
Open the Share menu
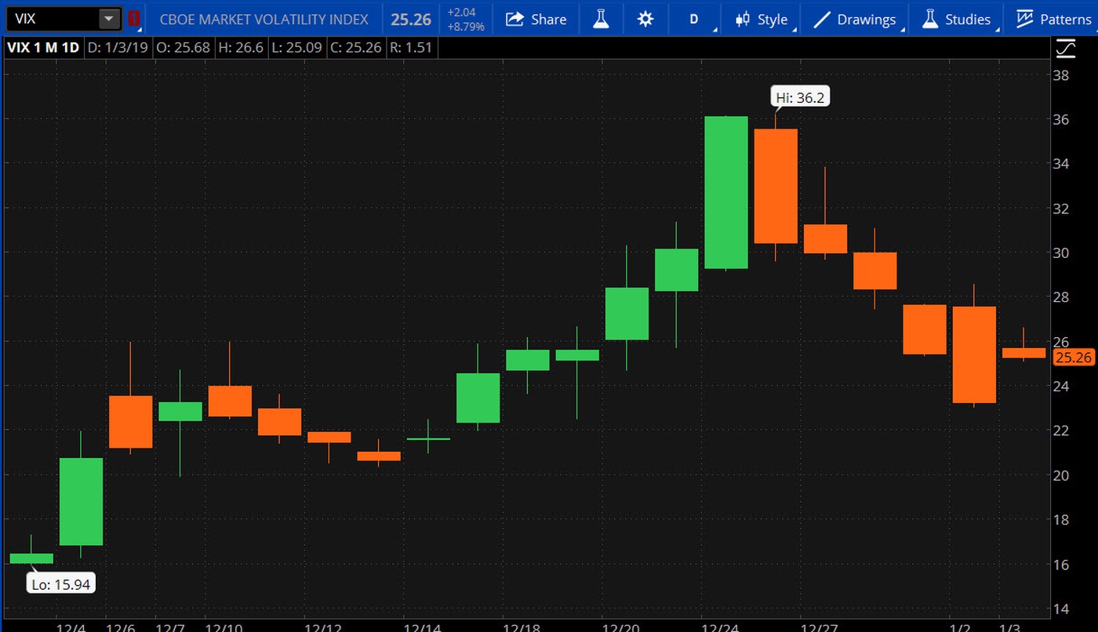pyautogui.click(x=536, y=20)
